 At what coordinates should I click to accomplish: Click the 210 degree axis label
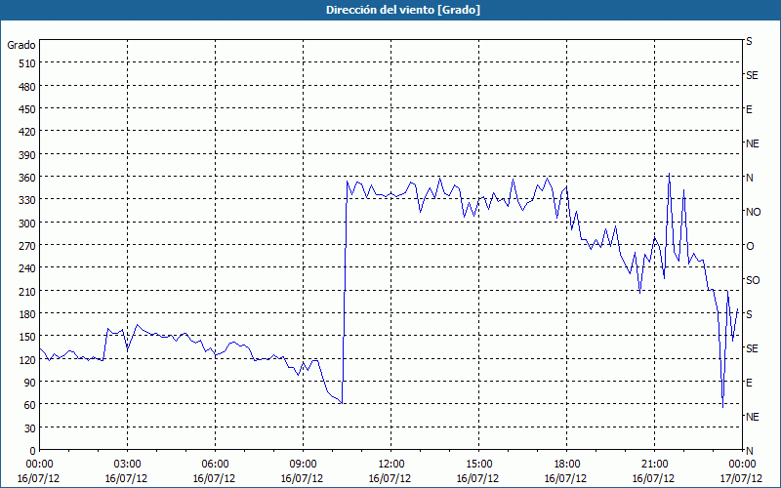point(28,291)
